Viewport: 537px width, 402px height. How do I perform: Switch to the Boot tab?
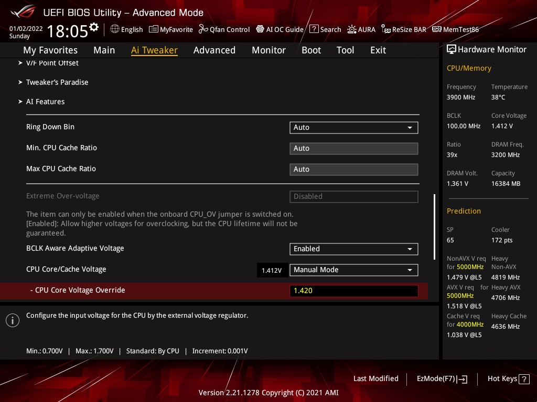coord(311,50)
